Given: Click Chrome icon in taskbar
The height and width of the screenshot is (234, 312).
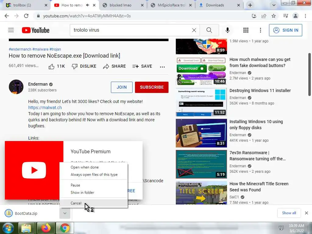Looking at the screenshot, I should click(65, 228).
